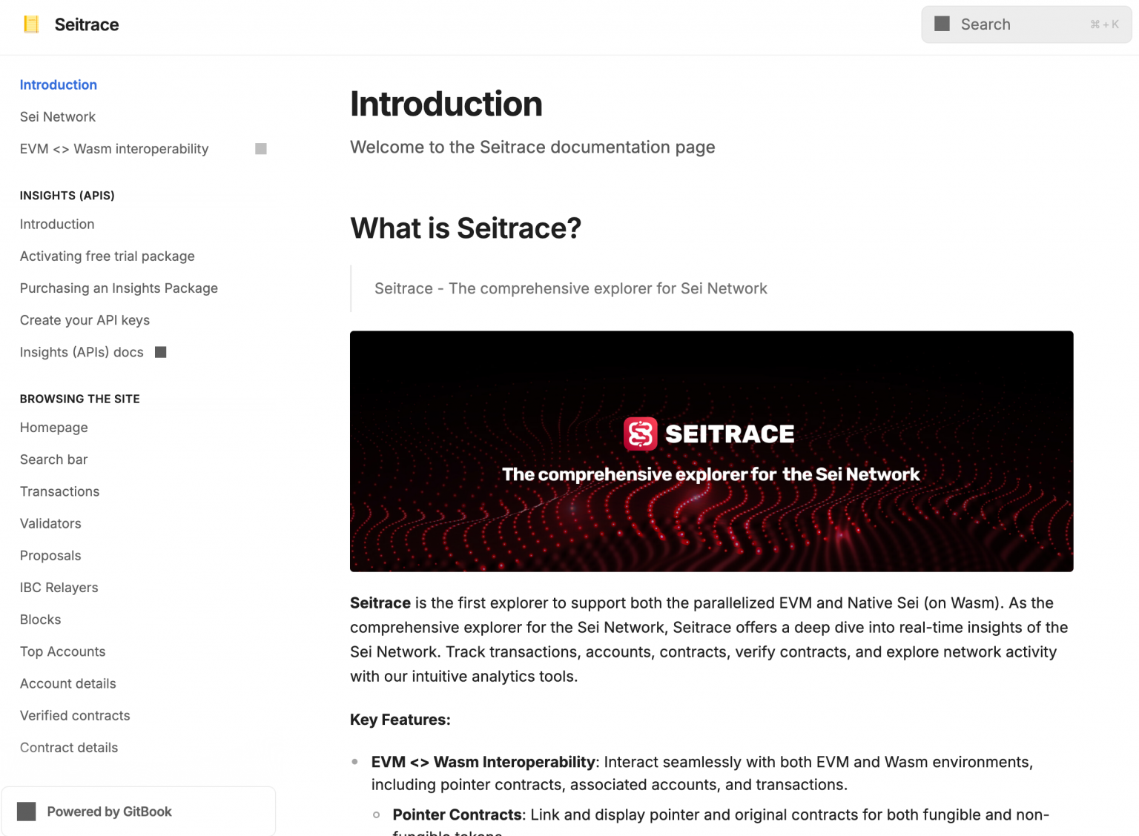
Task: Select Introduction in the top sidebar
Action: 59,85
